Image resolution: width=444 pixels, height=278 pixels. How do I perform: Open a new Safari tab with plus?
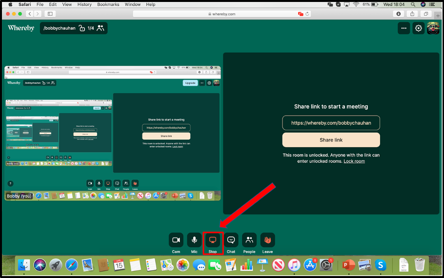click(438, 16)
